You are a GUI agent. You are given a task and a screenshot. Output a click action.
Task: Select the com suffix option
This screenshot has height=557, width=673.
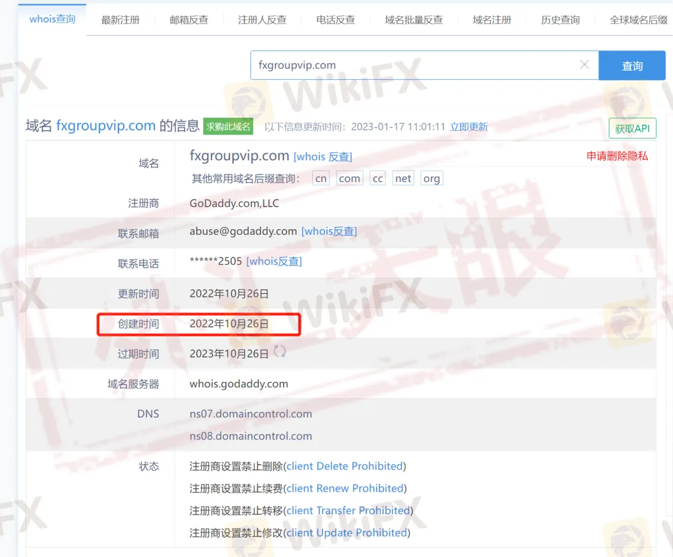pos(350,178)
